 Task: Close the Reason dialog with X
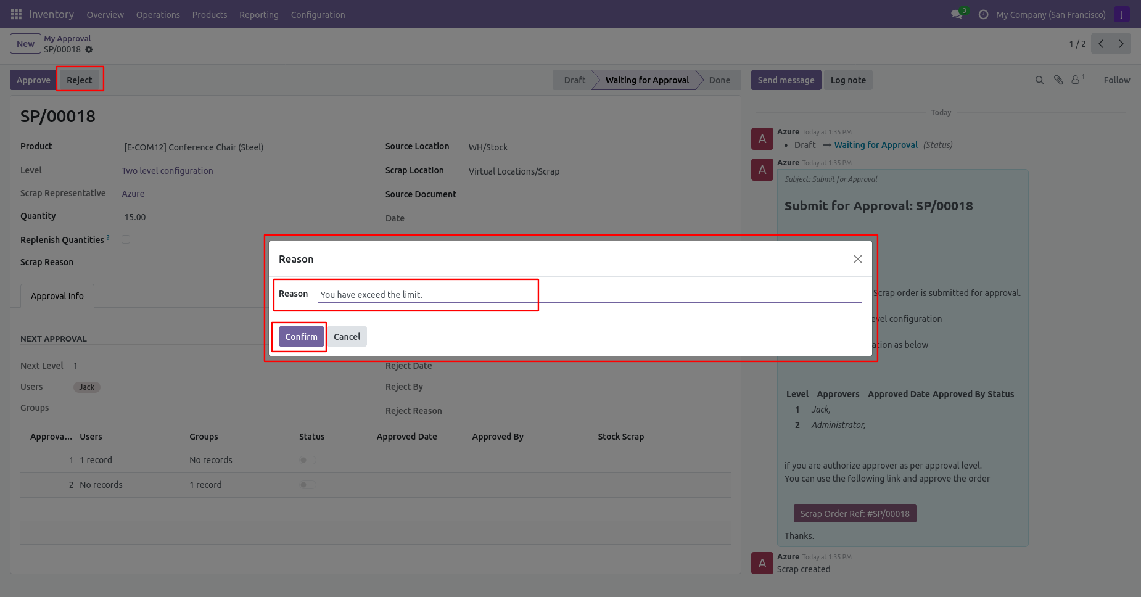click(857, 259)
